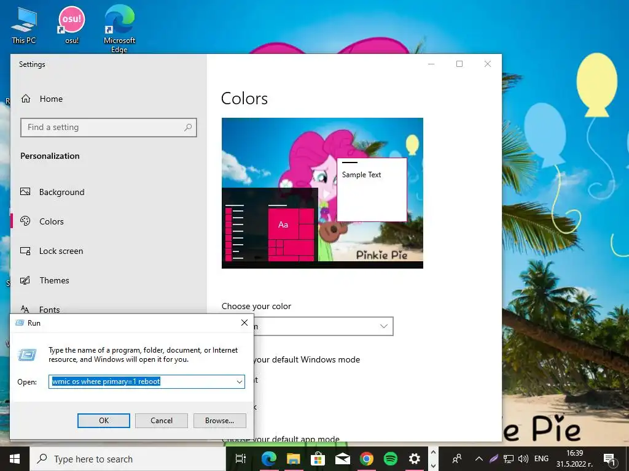Viewport: 629px width, 471px height.
Task: Click OK in the Run dialog
Action: pyautogui.click(x=103, y=421)
